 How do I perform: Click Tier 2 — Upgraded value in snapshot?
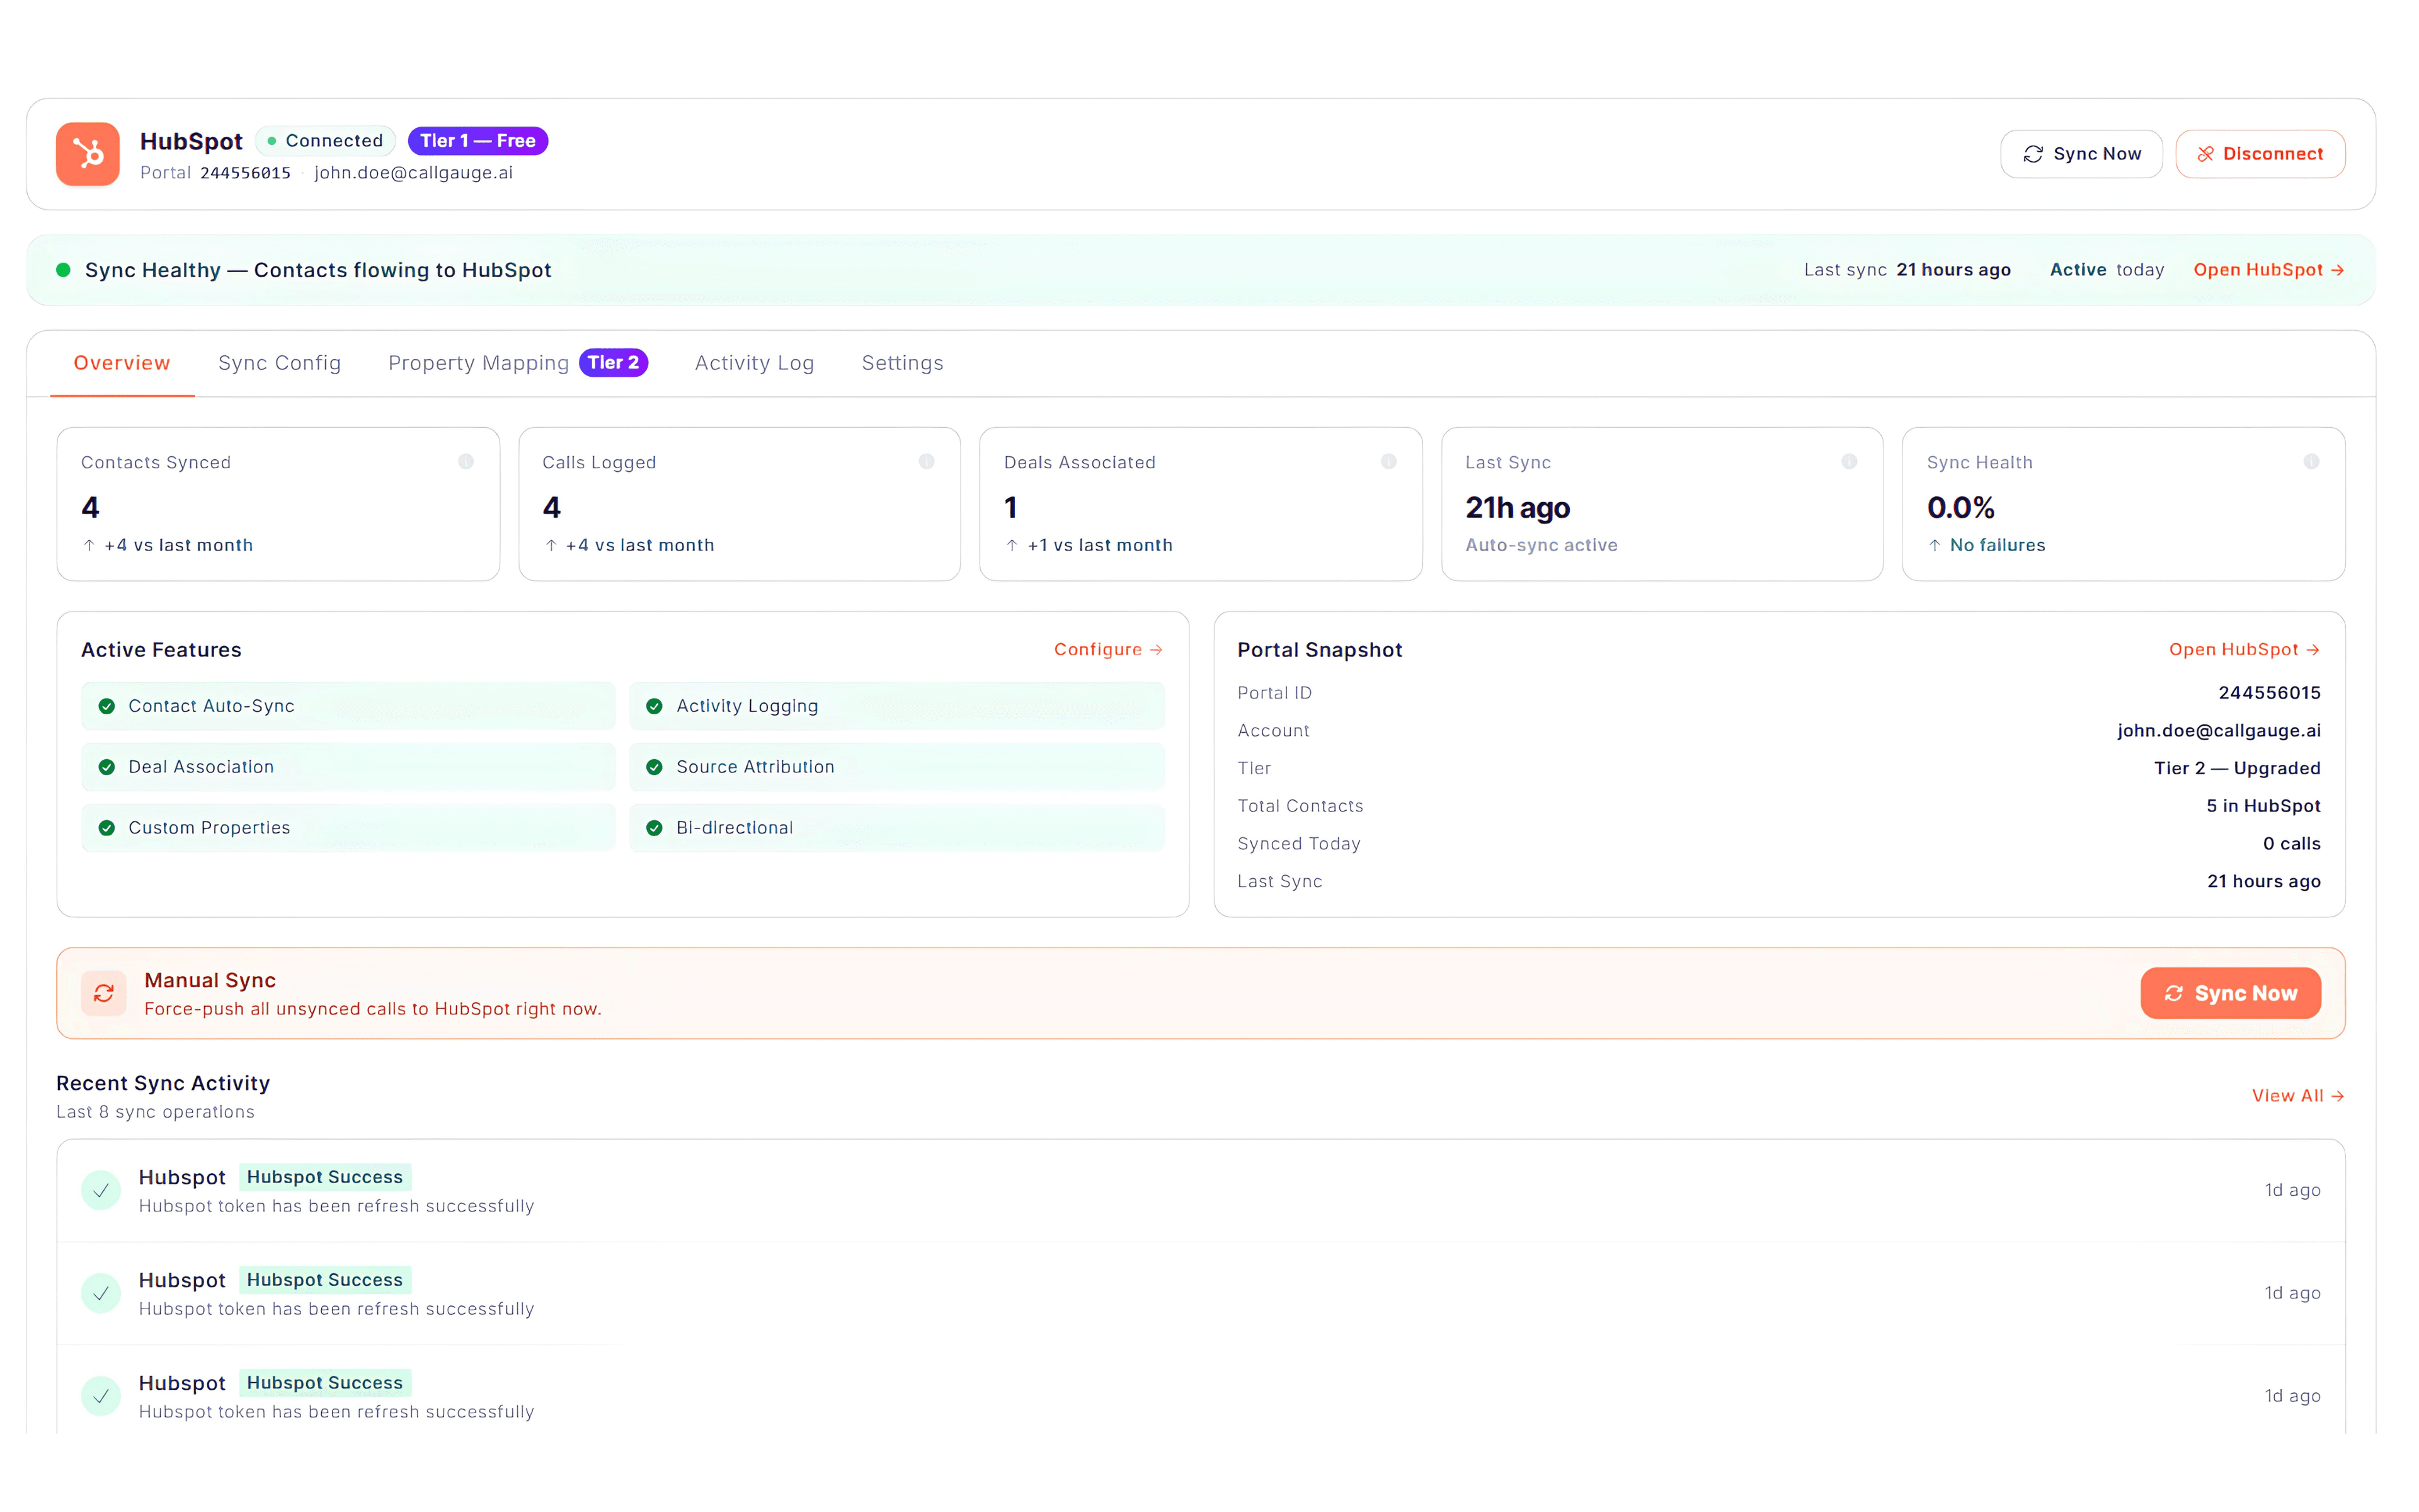click(x=2237, y=768)
